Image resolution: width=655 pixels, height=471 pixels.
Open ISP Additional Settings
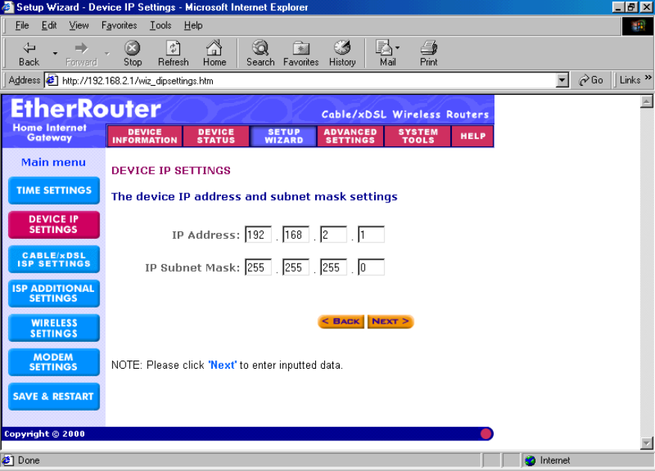pos(54,293)
